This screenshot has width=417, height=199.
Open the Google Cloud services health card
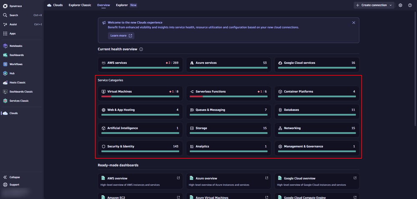click(317, 65)
